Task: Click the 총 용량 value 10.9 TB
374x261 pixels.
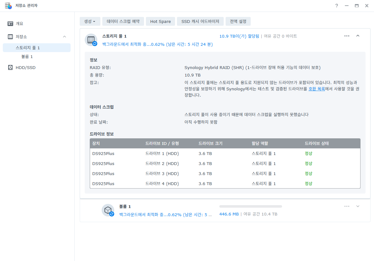Action: (192, 75)
